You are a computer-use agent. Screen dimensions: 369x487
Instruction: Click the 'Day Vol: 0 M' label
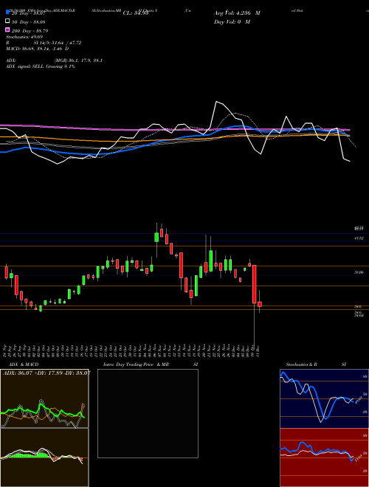(x=232, y=21)
